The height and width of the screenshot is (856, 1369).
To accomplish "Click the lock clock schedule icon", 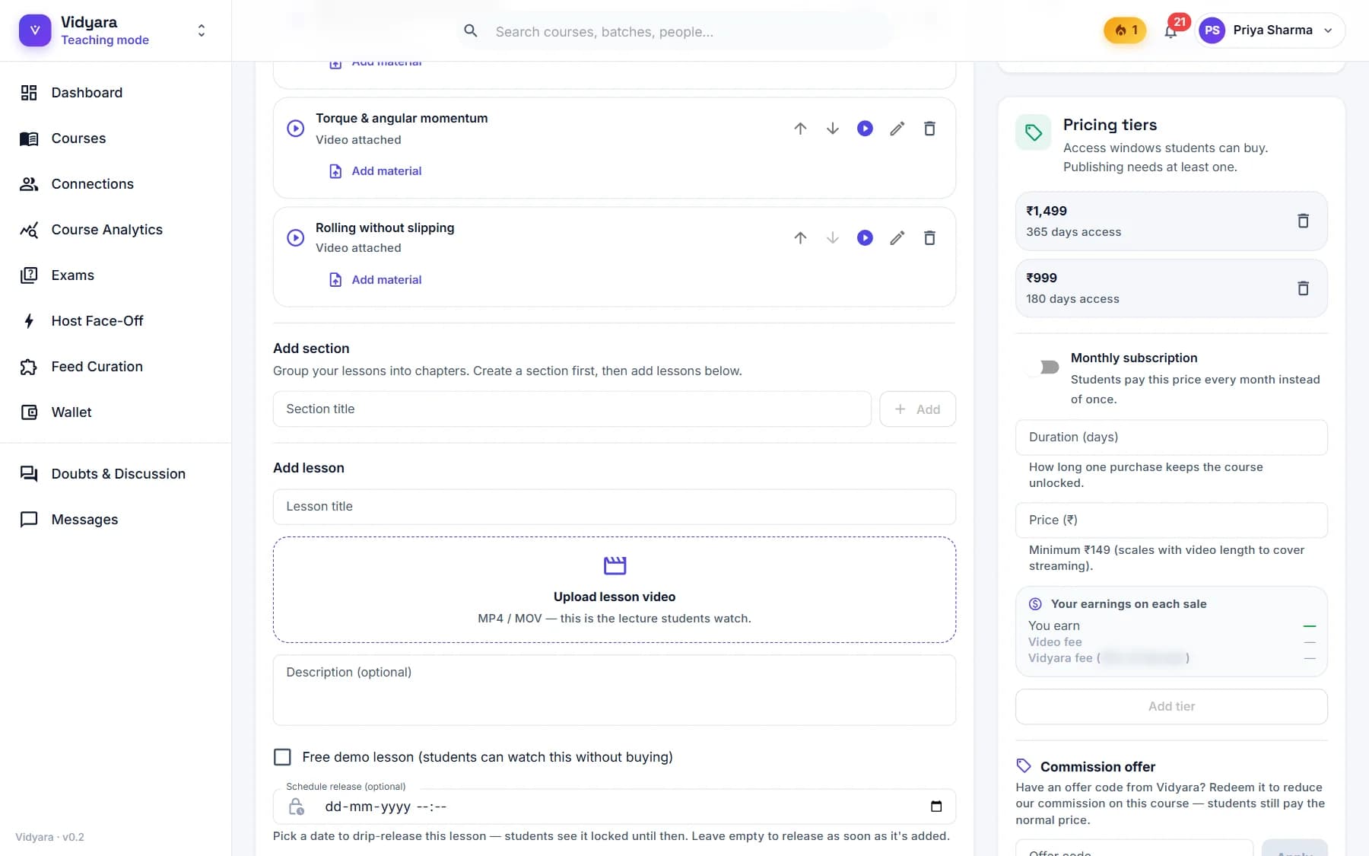I will pos(297,807).
